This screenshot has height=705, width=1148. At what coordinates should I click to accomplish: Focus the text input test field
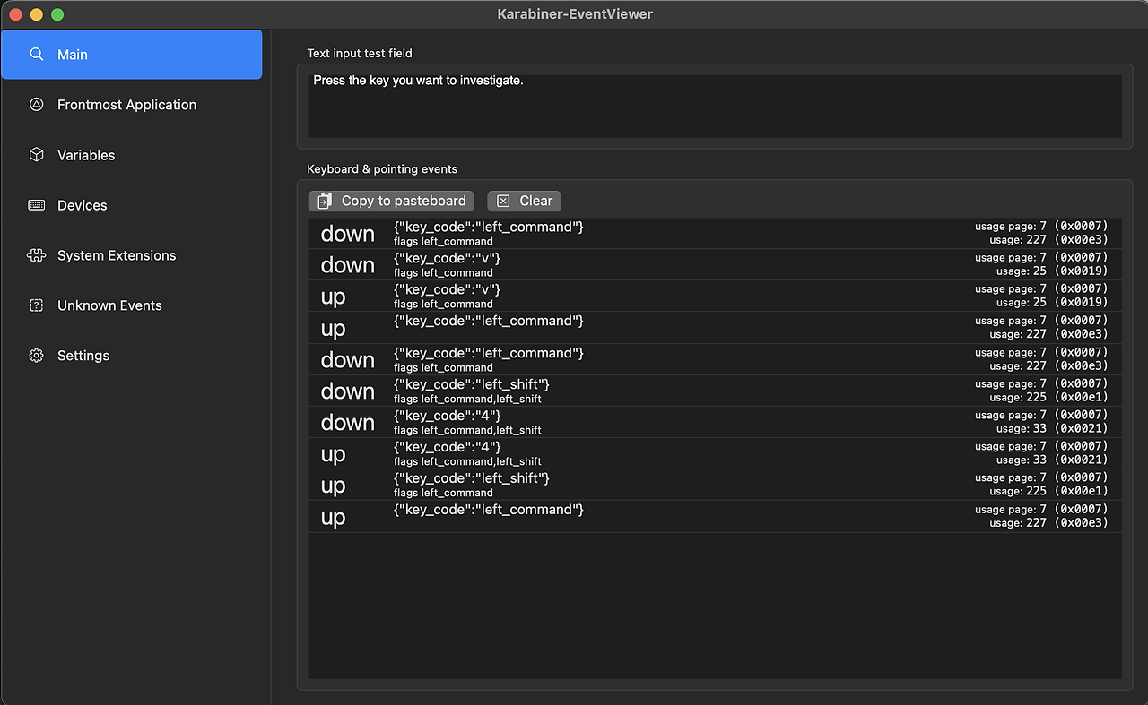coord(715,106)
